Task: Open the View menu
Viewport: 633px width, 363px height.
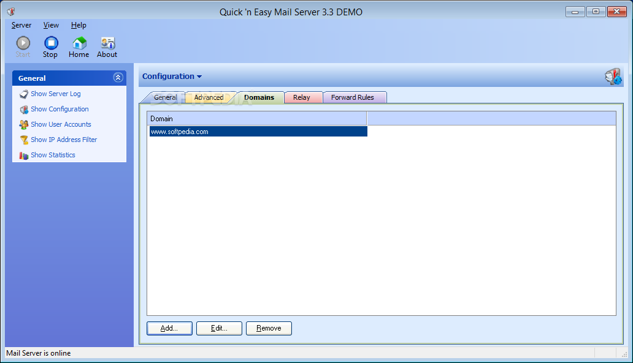Action: point(51,25)
